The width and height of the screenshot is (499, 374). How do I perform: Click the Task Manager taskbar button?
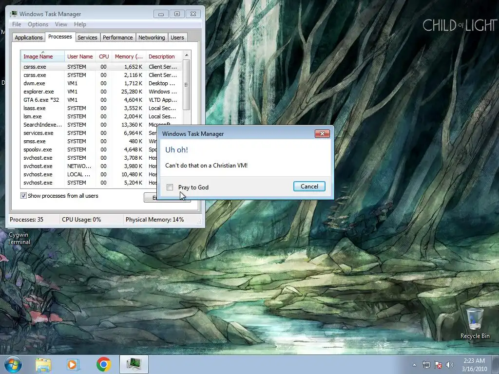coord(134,364)
